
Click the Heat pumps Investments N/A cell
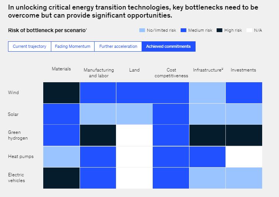pos(244,156)
